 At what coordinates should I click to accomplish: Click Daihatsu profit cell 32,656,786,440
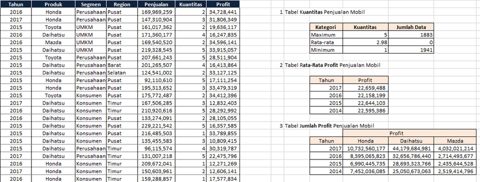pos(411,156)
